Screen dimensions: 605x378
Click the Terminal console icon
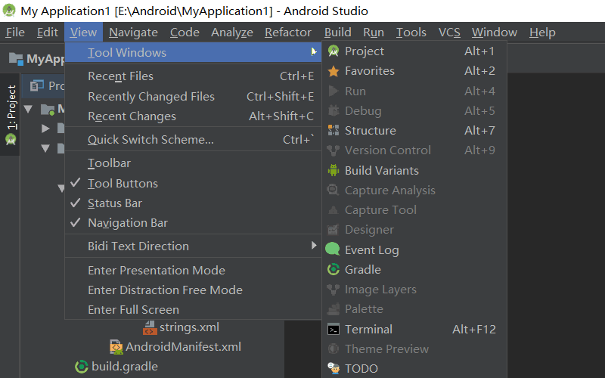coord(334,330)
